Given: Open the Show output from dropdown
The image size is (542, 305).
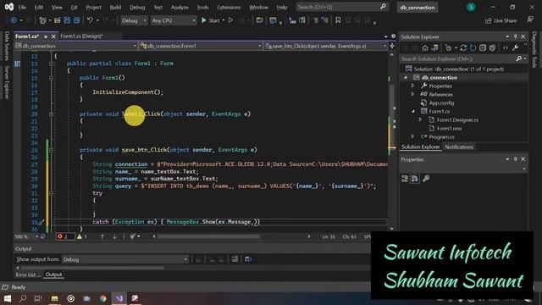Looking at the screenshot, I should pos(125,259).
